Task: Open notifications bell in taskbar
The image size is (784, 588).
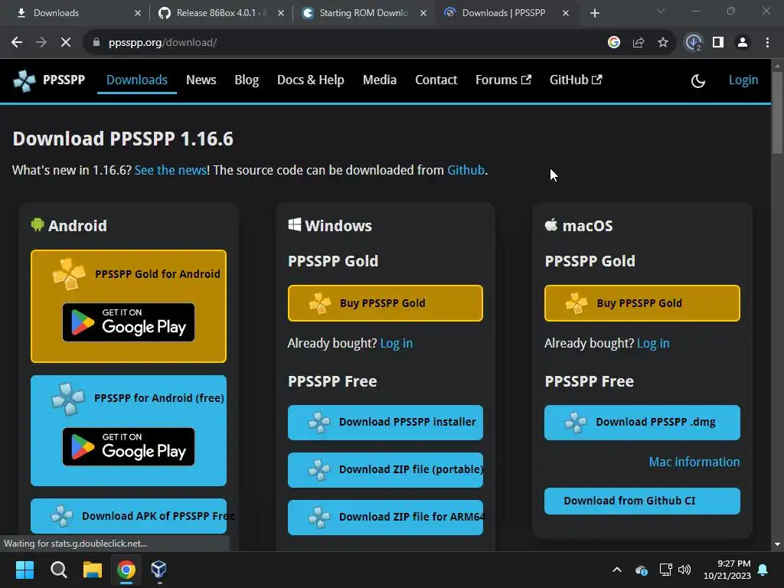Action: pyautogui.click(x=763, y=570)
